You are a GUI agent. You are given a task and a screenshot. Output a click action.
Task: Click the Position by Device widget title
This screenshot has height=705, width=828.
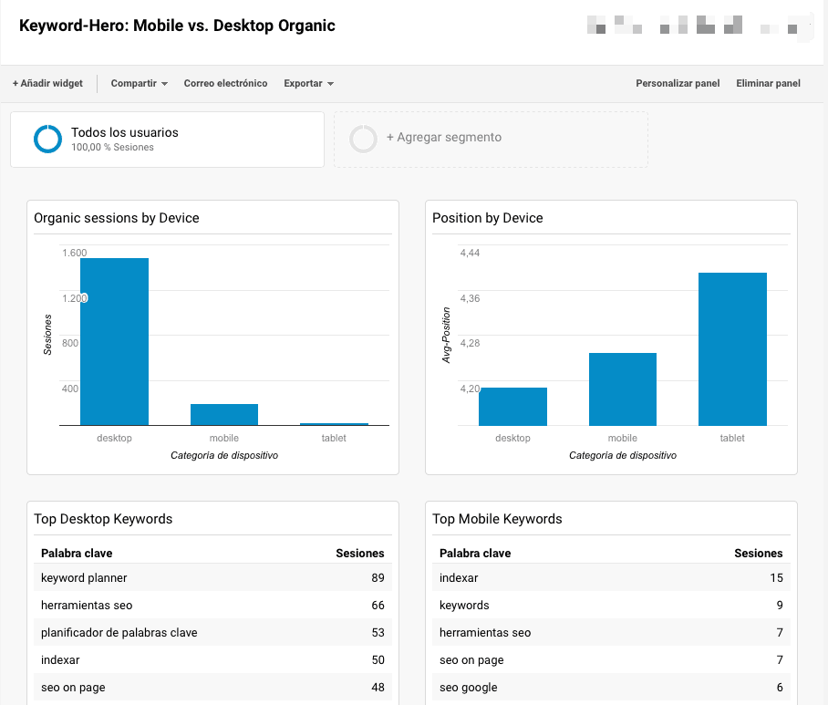(487, 218)
